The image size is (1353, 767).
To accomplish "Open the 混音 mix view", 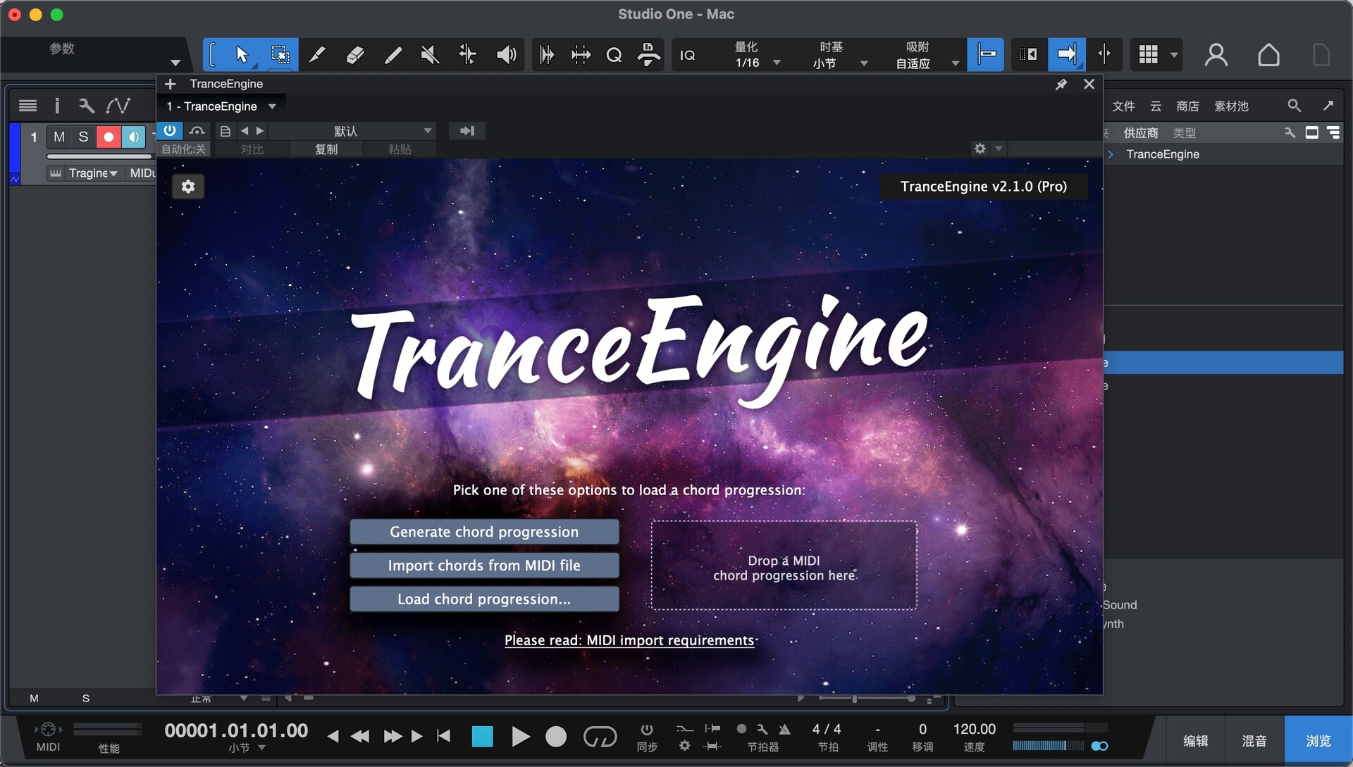I will 1254,741.
